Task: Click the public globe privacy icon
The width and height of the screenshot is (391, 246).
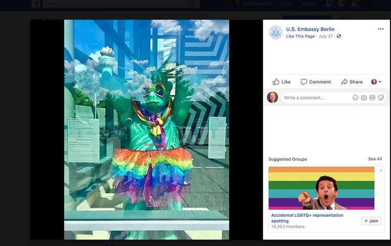Action: pos(339,36)
